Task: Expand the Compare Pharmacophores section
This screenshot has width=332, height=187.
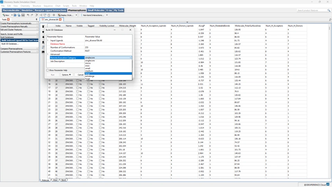Action: point(19,48)
